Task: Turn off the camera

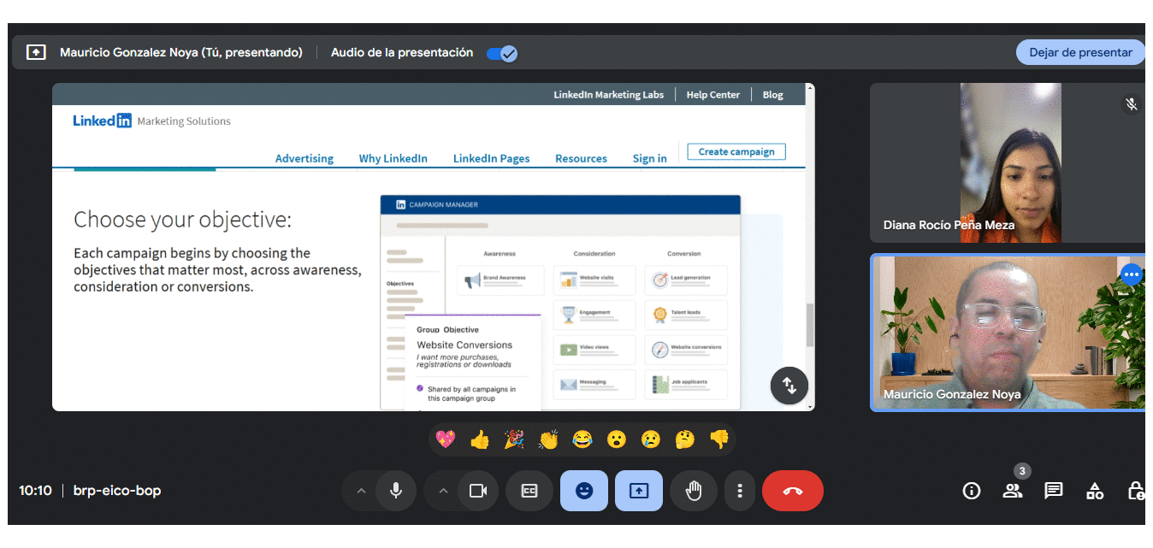Action: [477, 491]
